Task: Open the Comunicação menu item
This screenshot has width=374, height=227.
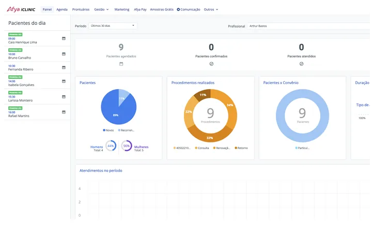Action: pyautogui.click(x=190, y=9)
